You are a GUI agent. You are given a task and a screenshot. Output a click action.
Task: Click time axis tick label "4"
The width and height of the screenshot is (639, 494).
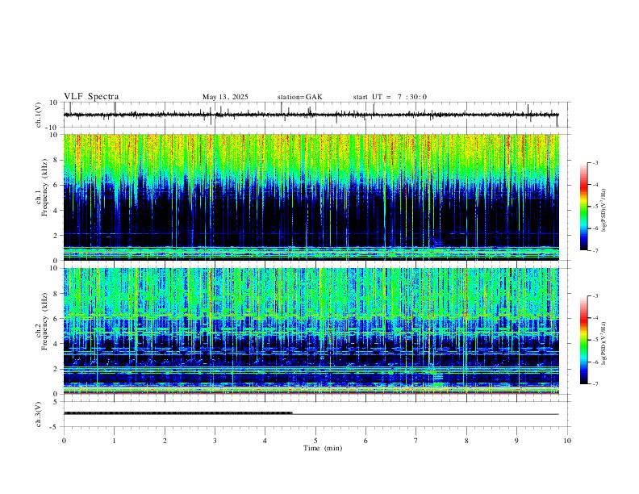pyautogui.click(x=265, y=441)
